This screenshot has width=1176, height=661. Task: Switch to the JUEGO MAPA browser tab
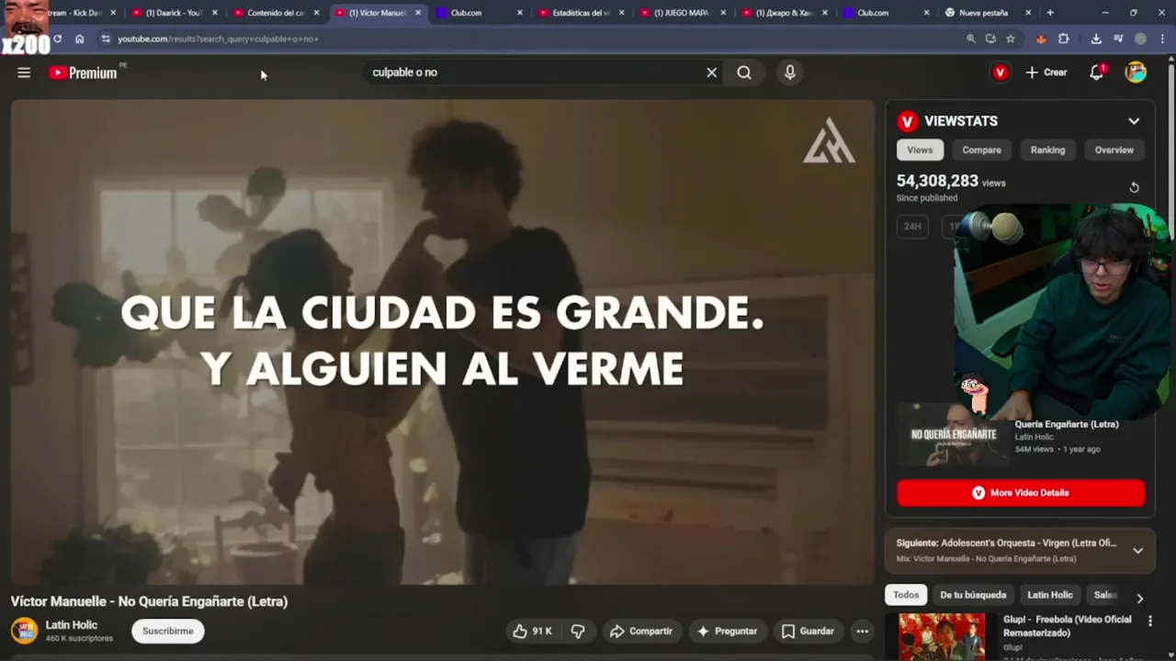pyautogui.click(x=682, y=13)
